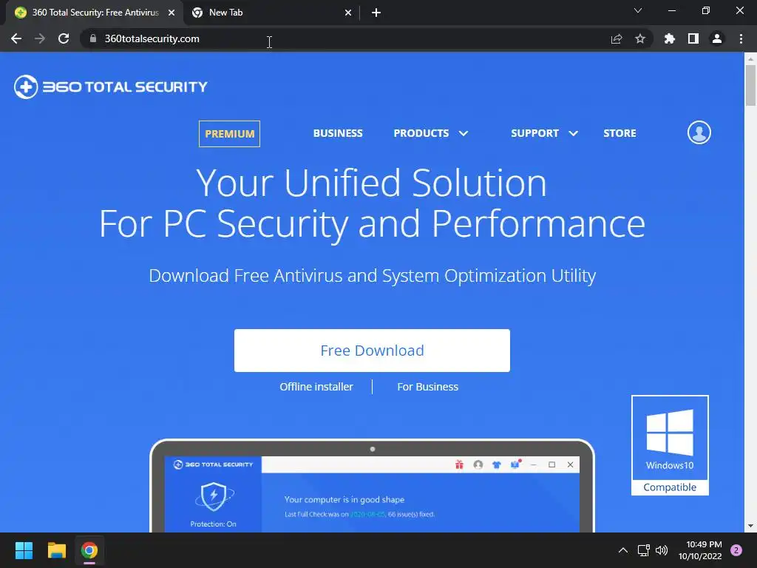Open the Offline installer link
The height and width of the screenshot is (568, 757).
[x=316, y=387]
